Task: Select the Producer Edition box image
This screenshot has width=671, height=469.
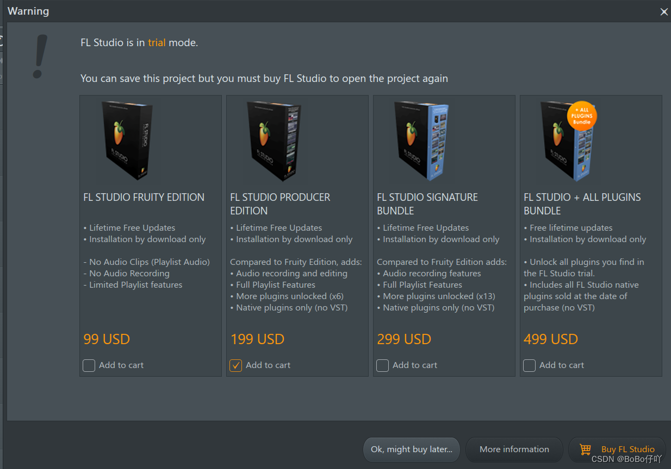Action: coord(274,140)
